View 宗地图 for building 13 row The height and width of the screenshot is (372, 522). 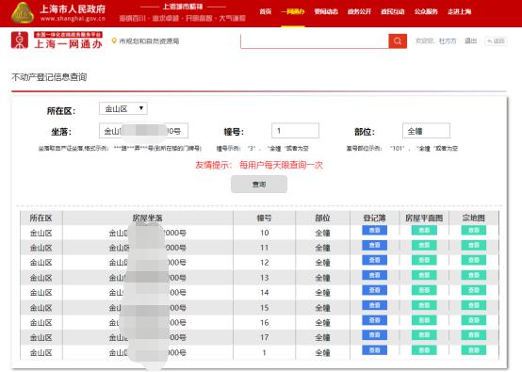tap(473, 275)
